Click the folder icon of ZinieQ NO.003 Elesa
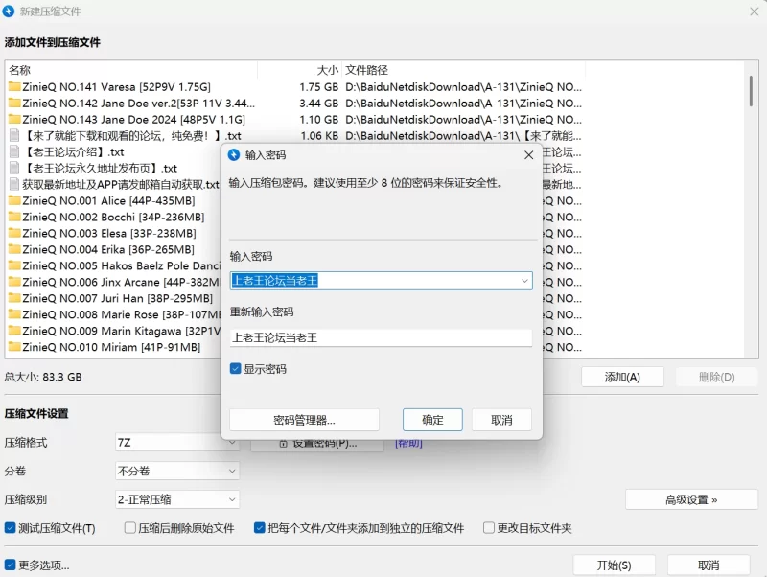This screenshot has width=767, height=577. [14, 233]
